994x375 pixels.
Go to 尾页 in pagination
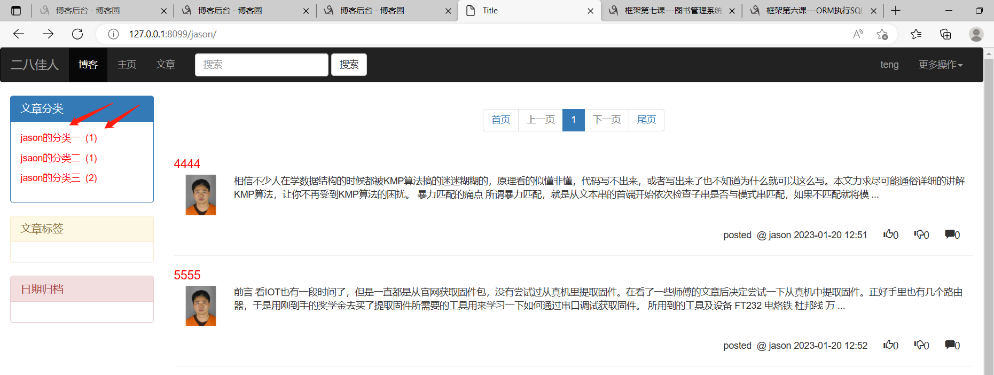click(646, 120)
